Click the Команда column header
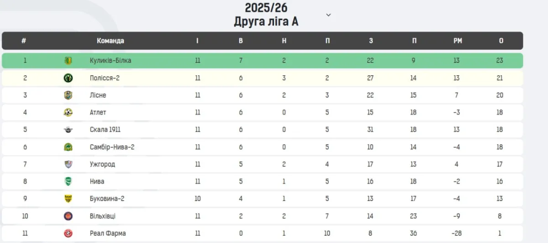548x243 pixels. [x=110, y=41]
